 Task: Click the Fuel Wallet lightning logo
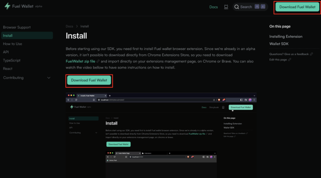click(8, 6)
